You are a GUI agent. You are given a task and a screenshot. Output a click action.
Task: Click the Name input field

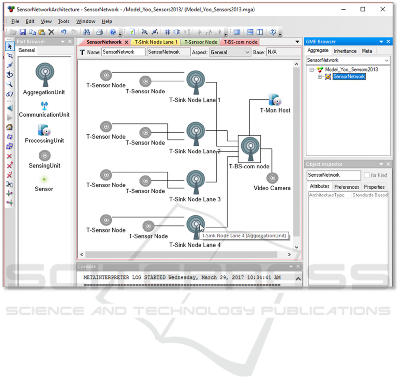coord(123,52)
